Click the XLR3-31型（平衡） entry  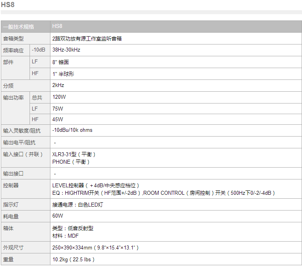[74, 154]
